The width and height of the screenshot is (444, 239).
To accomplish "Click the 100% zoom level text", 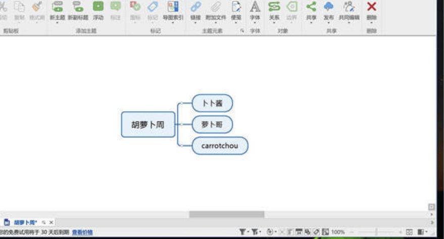I will click(x=338, y=232).
